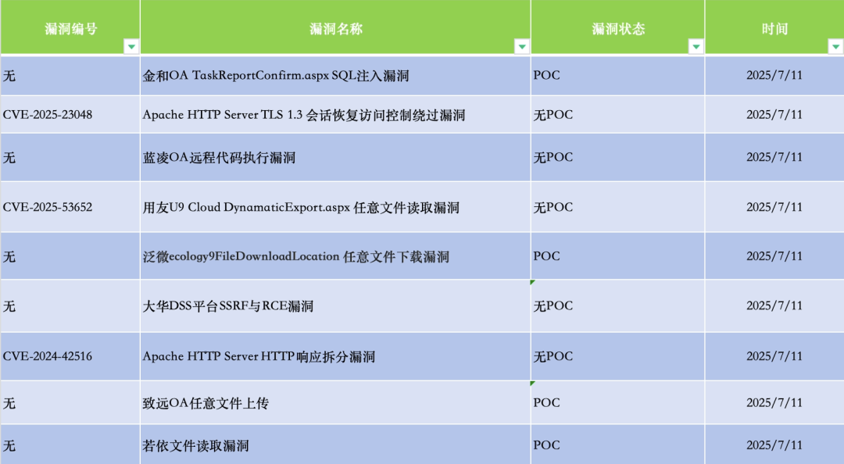Select the Apache HTTP Server TLS 1.3 cell
The image size is (844, 464).
tap(335, 115)
